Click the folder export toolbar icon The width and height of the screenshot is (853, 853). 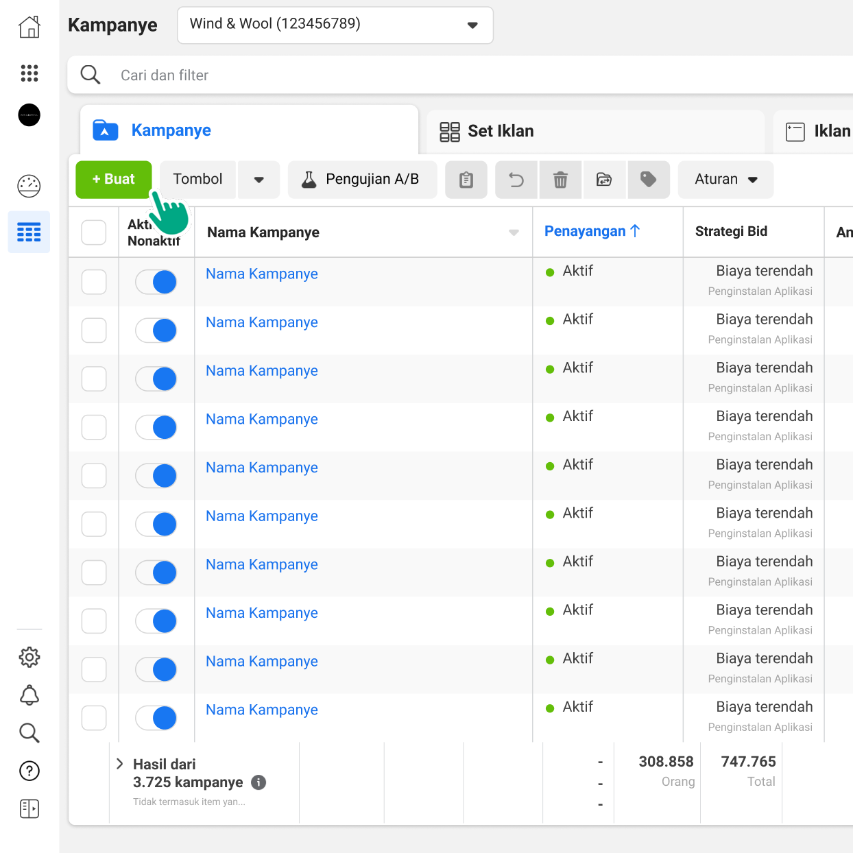(604, 180)
